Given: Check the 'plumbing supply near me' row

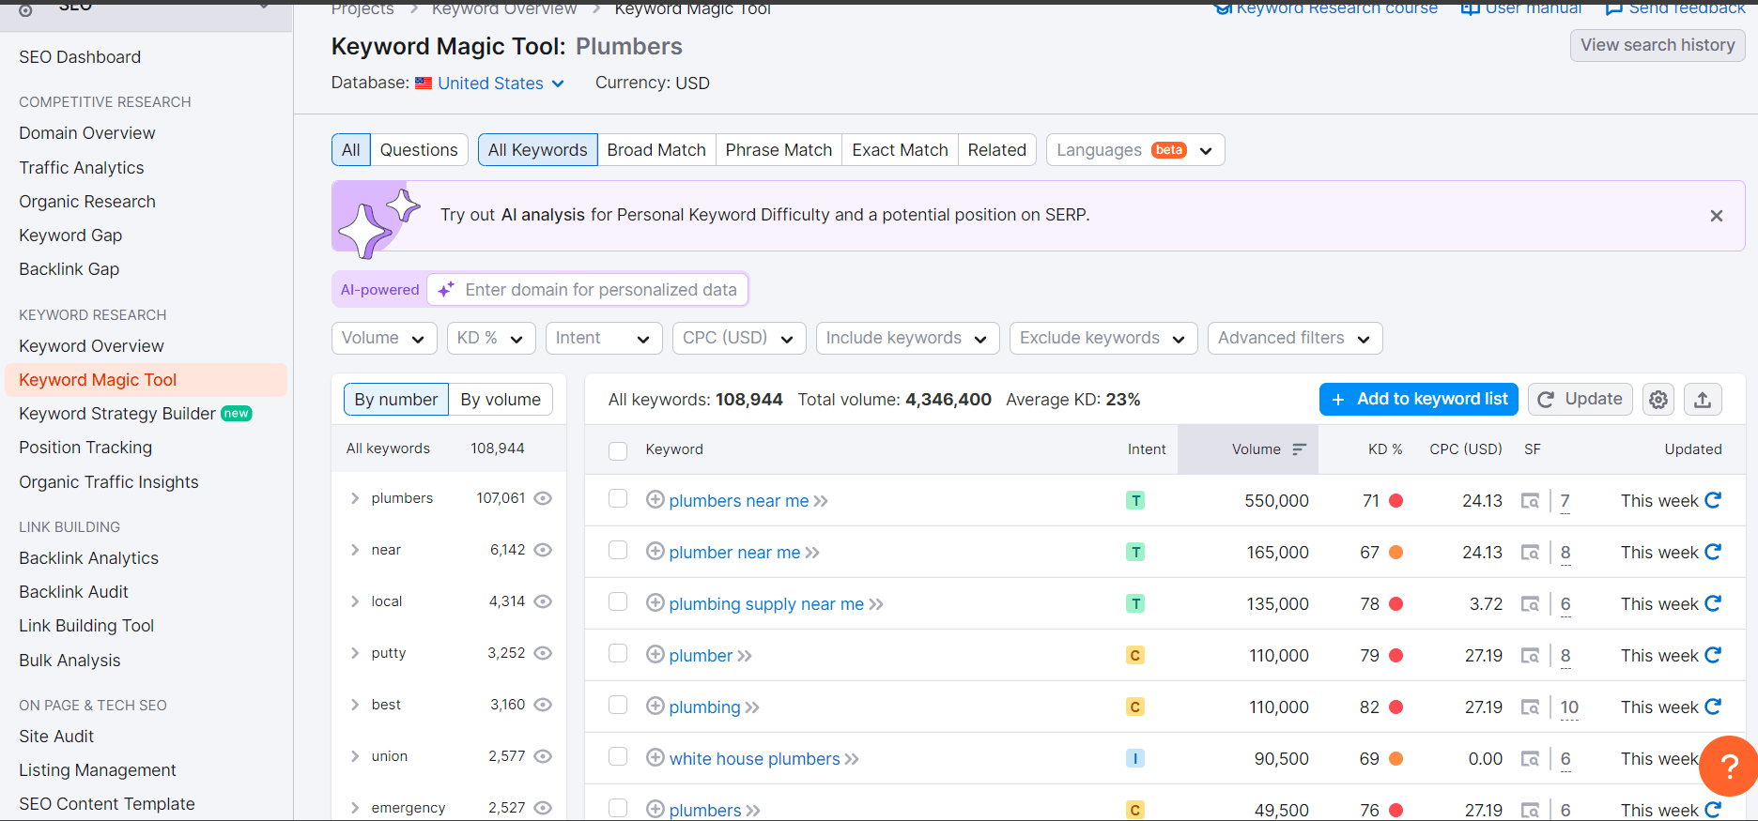Looking at the screenshot, I should point(618,601).
